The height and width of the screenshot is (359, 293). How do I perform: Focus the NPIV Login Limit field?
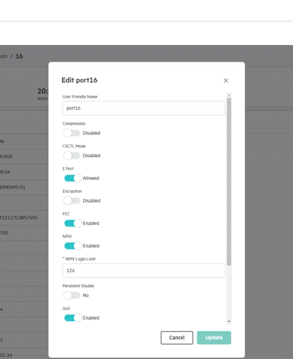[x=143, y=270]
